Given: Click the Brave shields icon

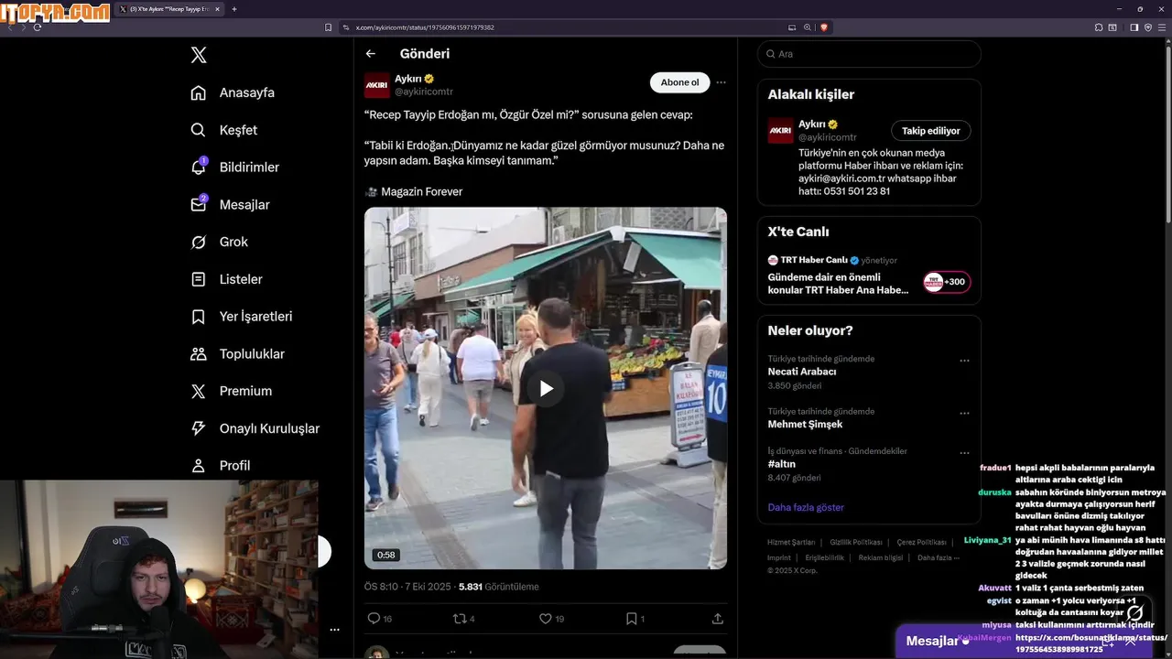Looking at the screenshot, I should point(823,27).
